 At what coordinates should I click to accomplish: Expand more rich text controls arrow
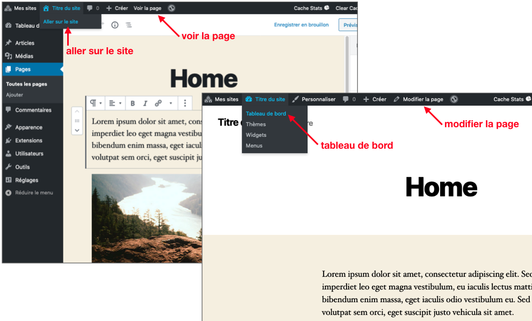tap(171, 103)
